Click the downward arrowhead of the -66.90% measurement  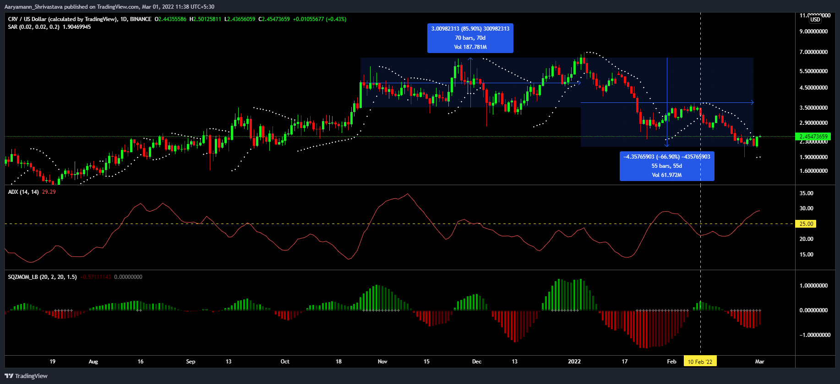pyautogui.click(x=667, y=144)
